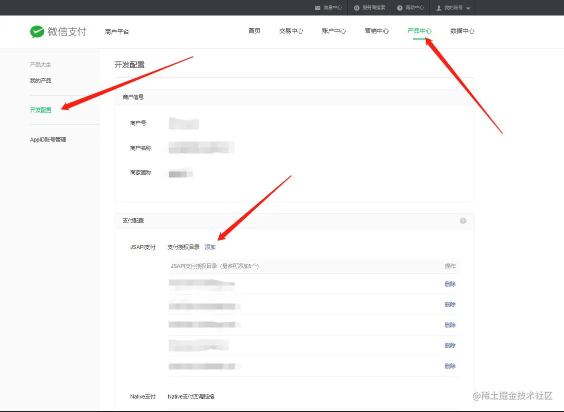Click the blurred 商户号 value field
Image resolution: width=564 pixels, height=412 pixels.
coord(183,123)
